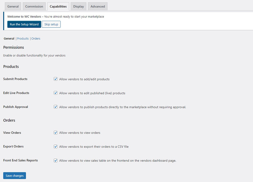
Task: Toggle the Export Orders CSV checkbox
Action: [x=56, y=146]
